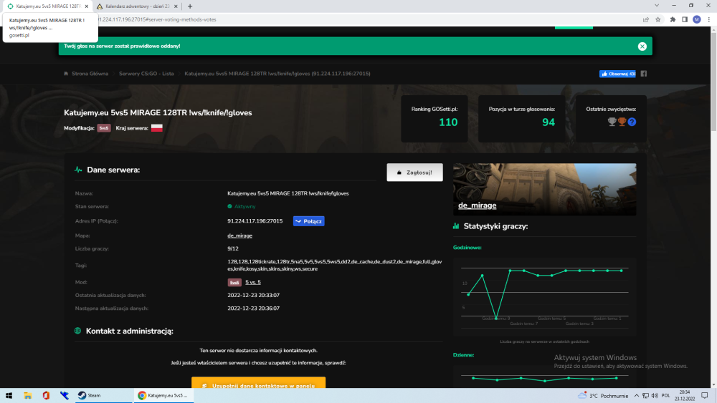
Task: Open a new browser tab
Action: pos(190,6)
